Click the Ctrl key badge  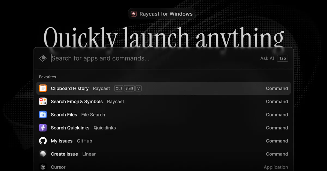pos(119,88)
